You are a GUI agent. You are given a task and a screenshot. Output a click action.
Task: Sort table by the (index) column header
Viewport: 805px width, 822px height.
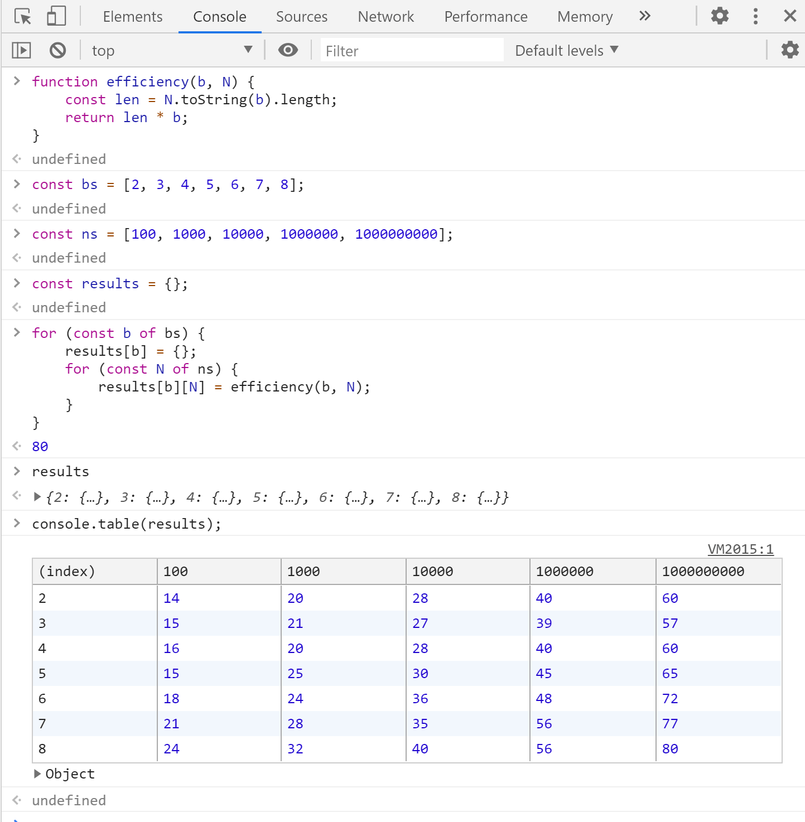95,572
